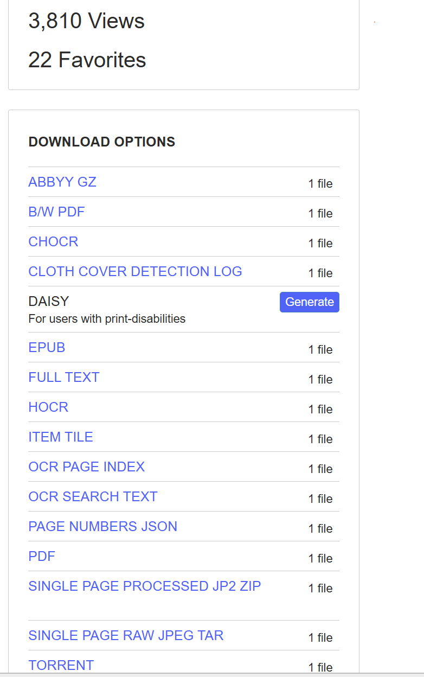Click the DOWNLOAD OPTIONS heading
This screenshot has height=677, width=424.
102,142
